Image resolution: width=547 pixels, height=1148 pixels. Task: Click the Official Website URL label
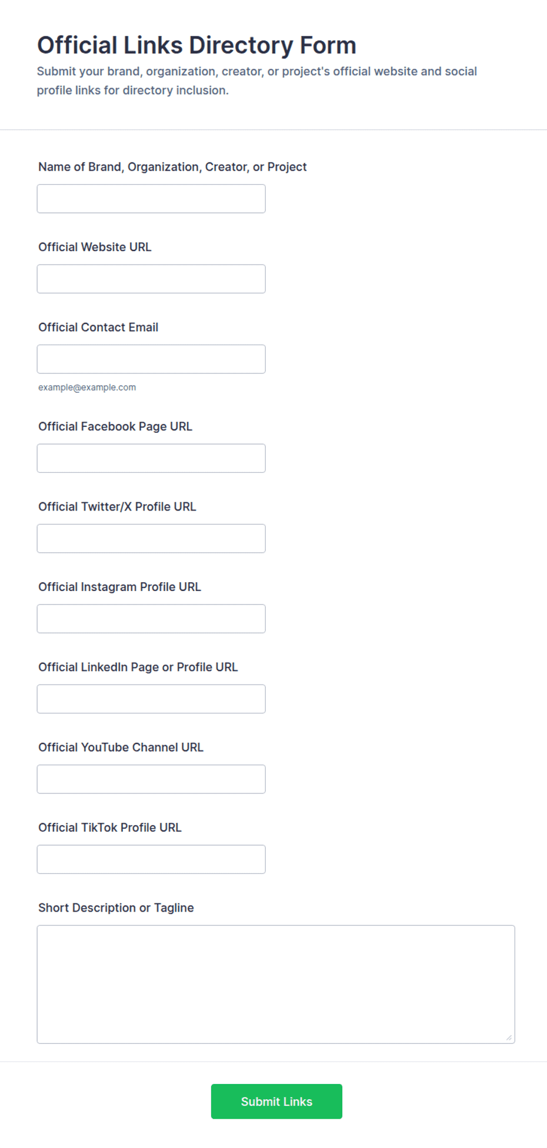pyautogui.click(x=95, y=247)
